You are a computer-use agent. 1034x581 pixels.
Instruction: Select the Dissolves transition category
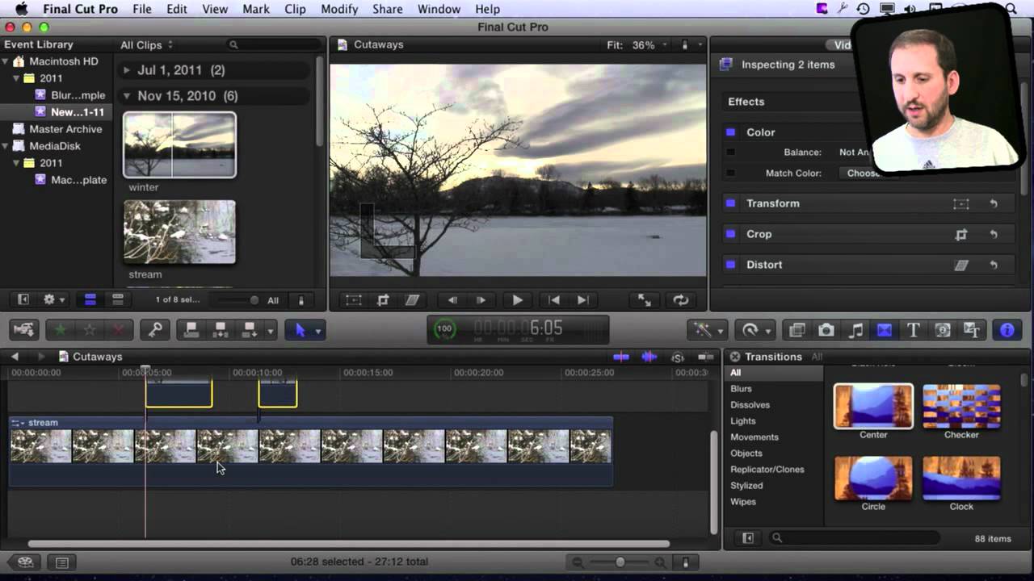(x=750, y=405)
